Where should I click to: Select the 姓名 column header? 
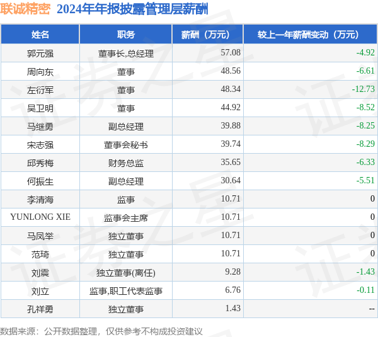pos(40,35)
